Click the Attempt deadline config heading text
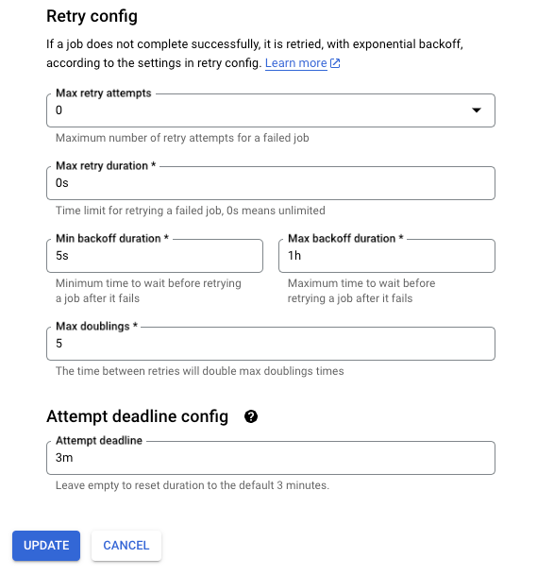The image size is (537, 575). point(137,416)
